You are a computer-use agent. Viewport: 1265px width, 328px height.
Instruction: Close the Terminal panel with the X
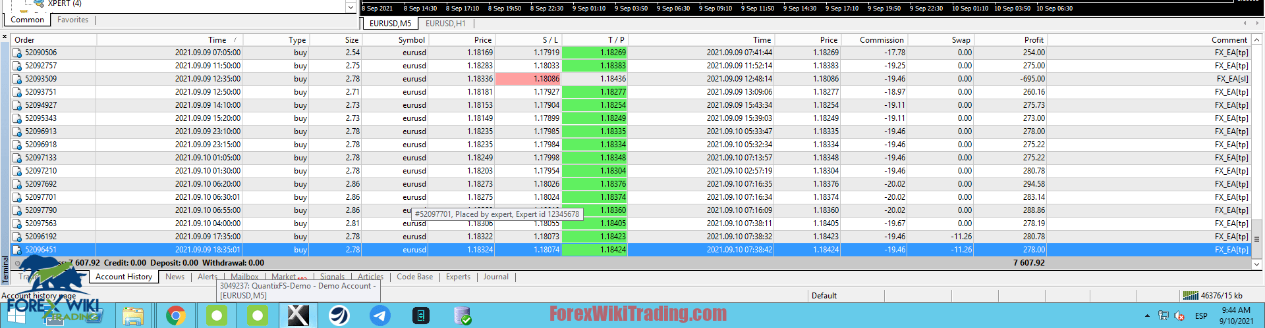pos(5,37)
